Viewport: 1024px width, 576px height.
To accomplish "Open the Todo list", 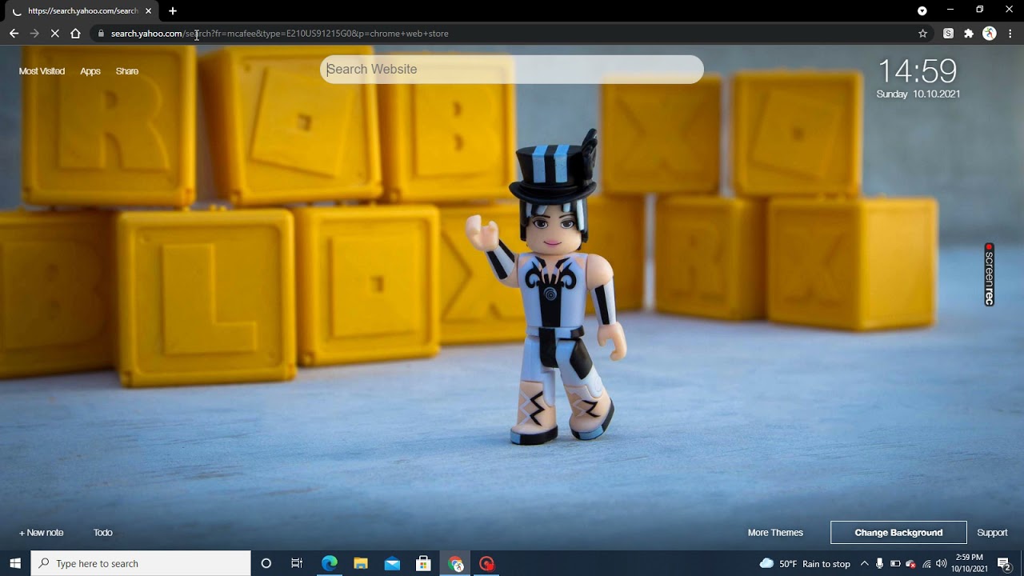I will pos(103,532).
